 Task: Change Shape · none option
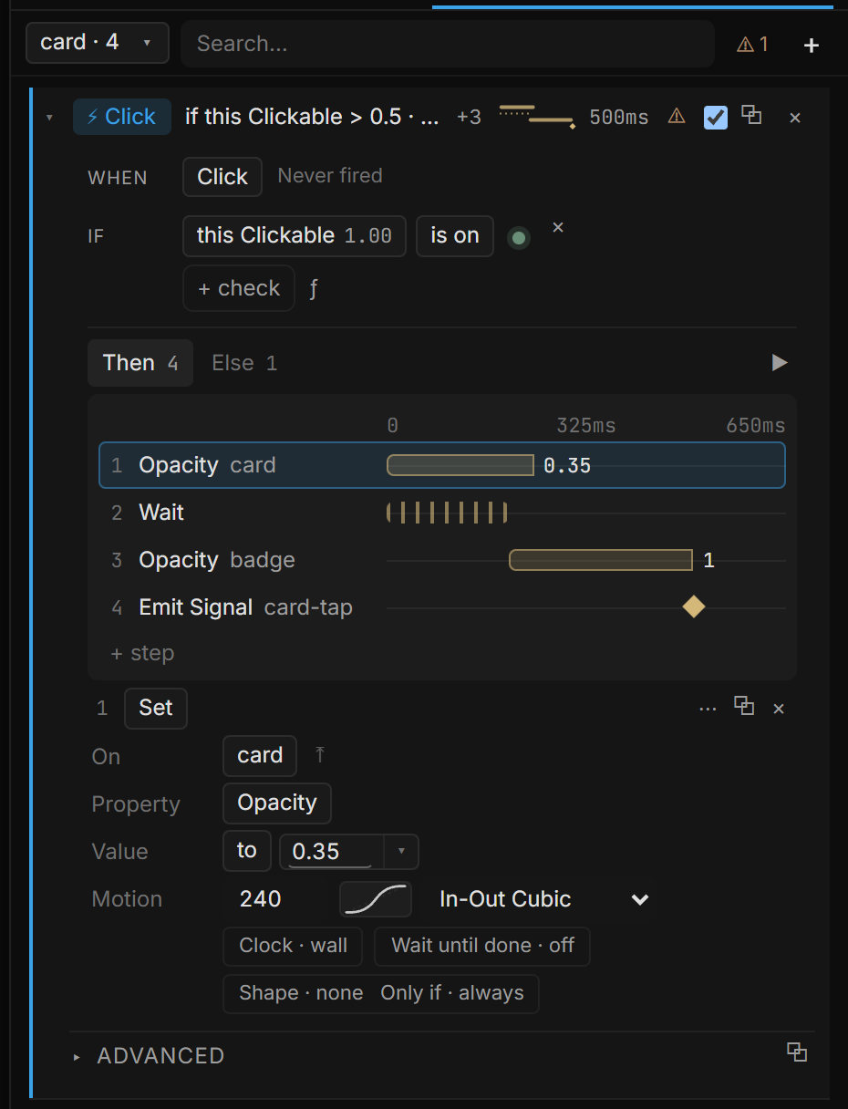[x=301, y=994]
